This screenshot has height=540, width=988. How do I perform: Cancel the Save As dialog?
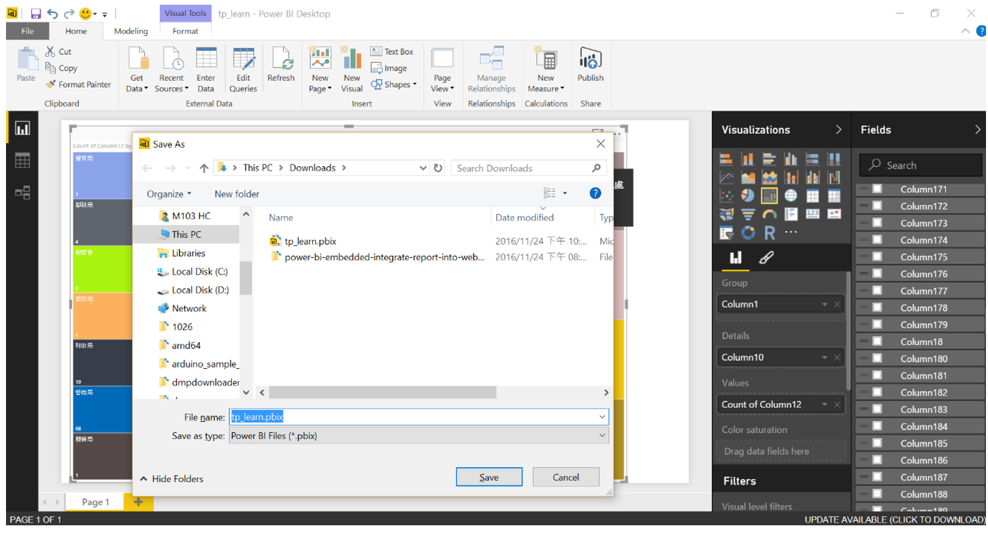tap(566, 477)
